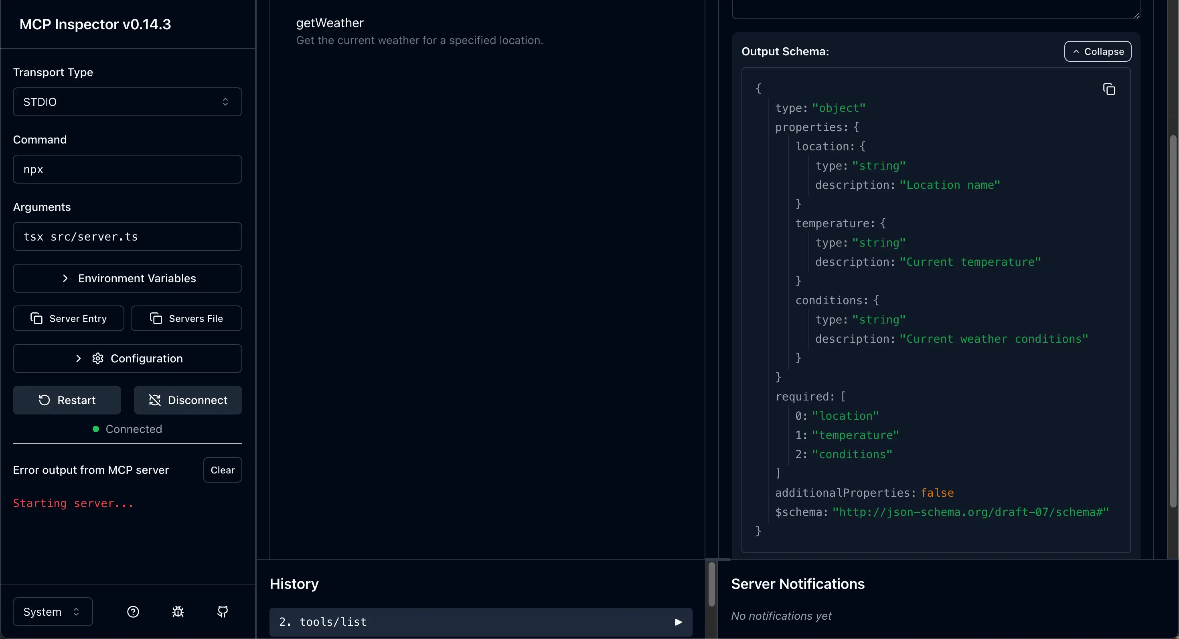Clear the error output log

tap(223, 470)
